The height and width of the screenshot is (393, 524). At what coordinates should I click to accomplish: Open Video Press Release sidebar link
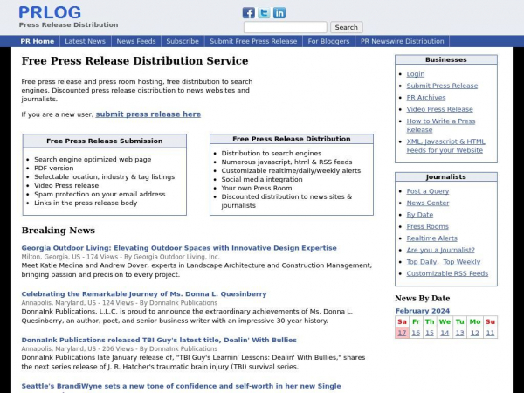click(439, 109)
